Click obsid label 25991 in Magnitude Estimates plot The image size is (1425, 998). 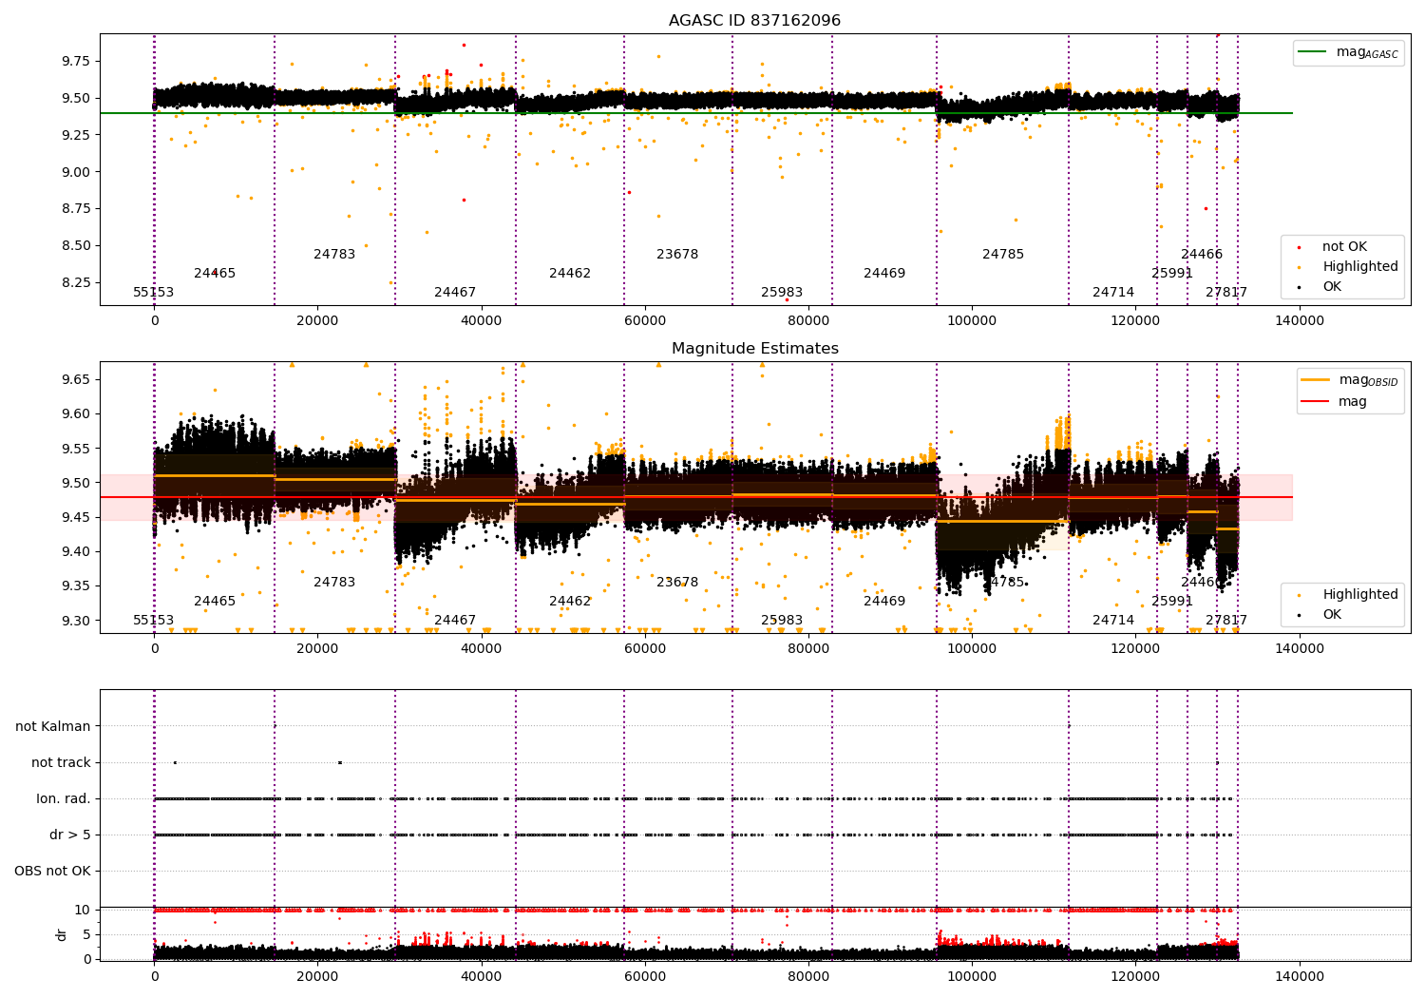(1172, 602)
